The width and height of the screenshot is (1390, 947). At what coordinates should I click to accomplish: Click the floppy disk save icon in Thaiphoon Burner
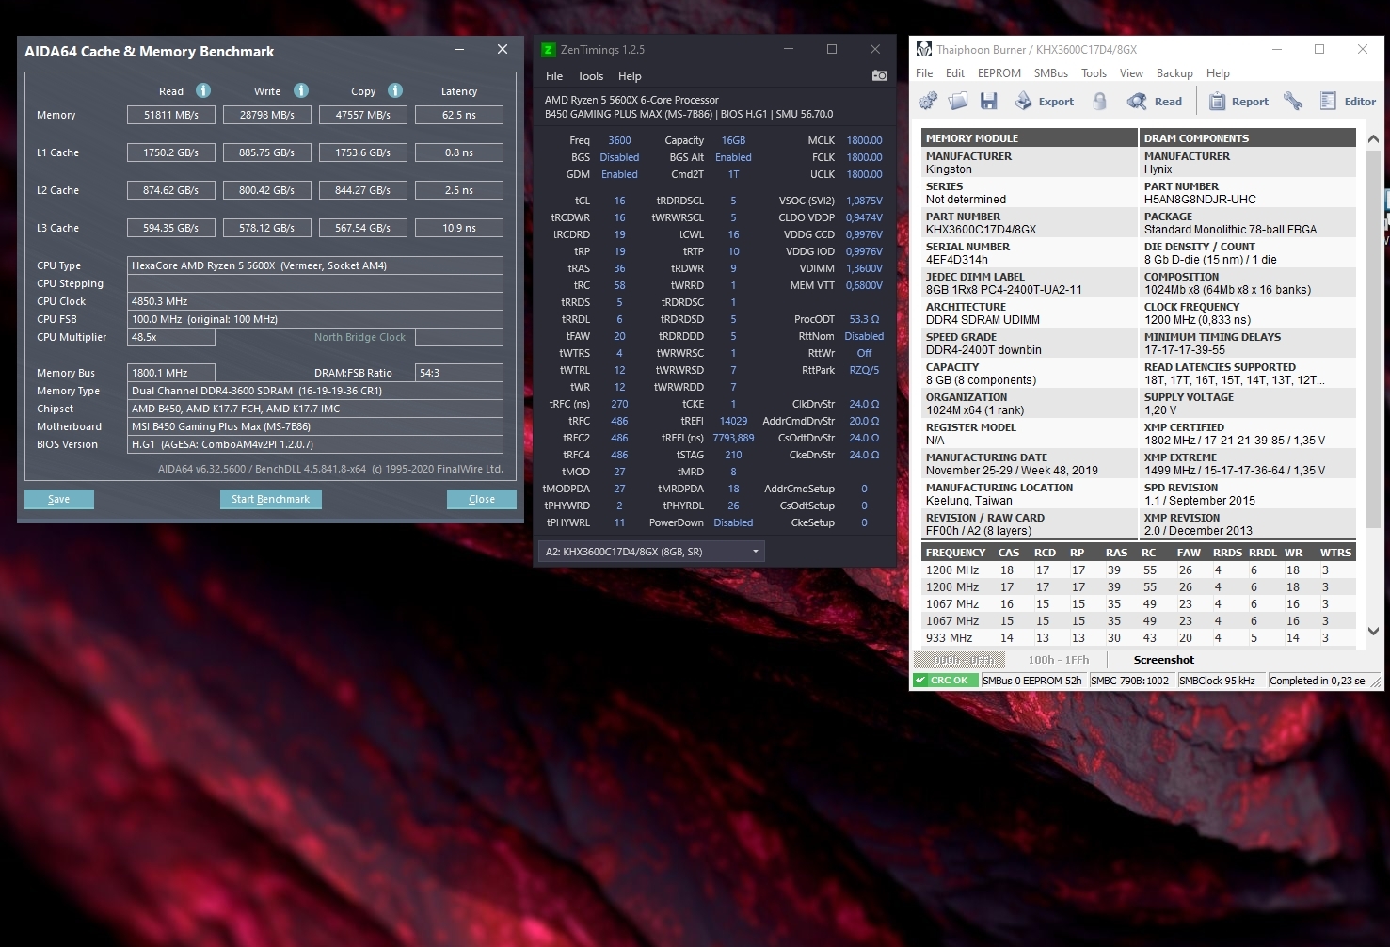(x=988, y=102)
